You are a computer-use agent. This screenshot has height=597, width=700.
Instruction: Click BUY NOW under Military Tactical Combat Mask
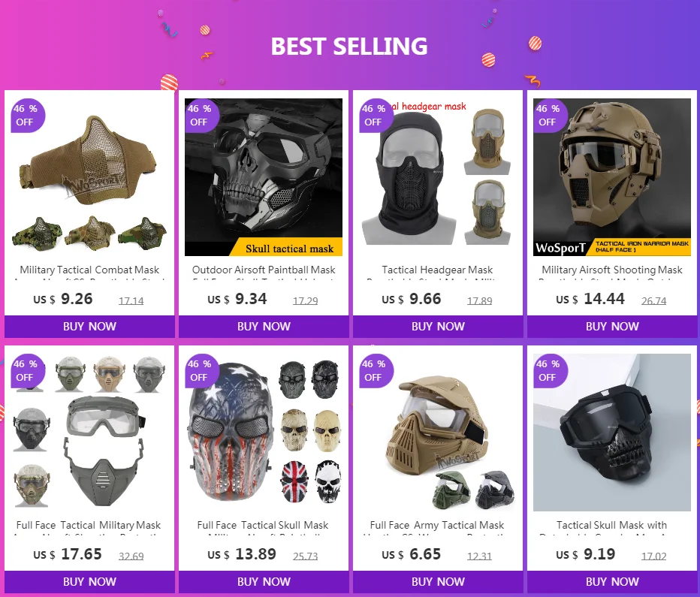[89, 327]
